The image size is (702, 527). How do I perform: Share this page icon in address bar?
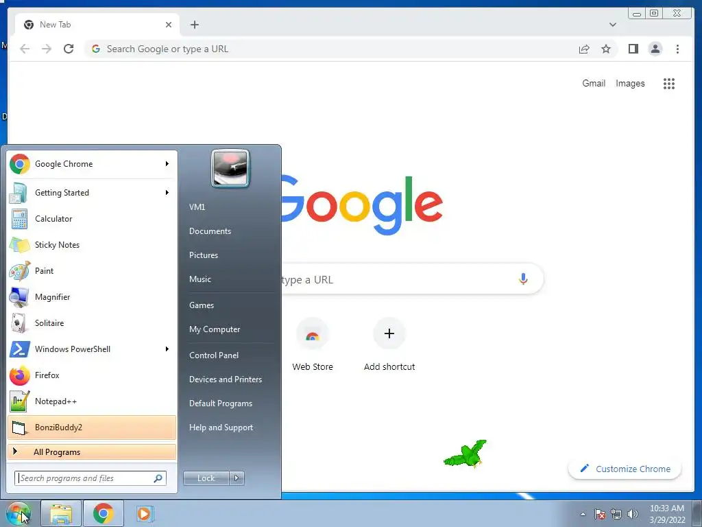click(584, 49)
